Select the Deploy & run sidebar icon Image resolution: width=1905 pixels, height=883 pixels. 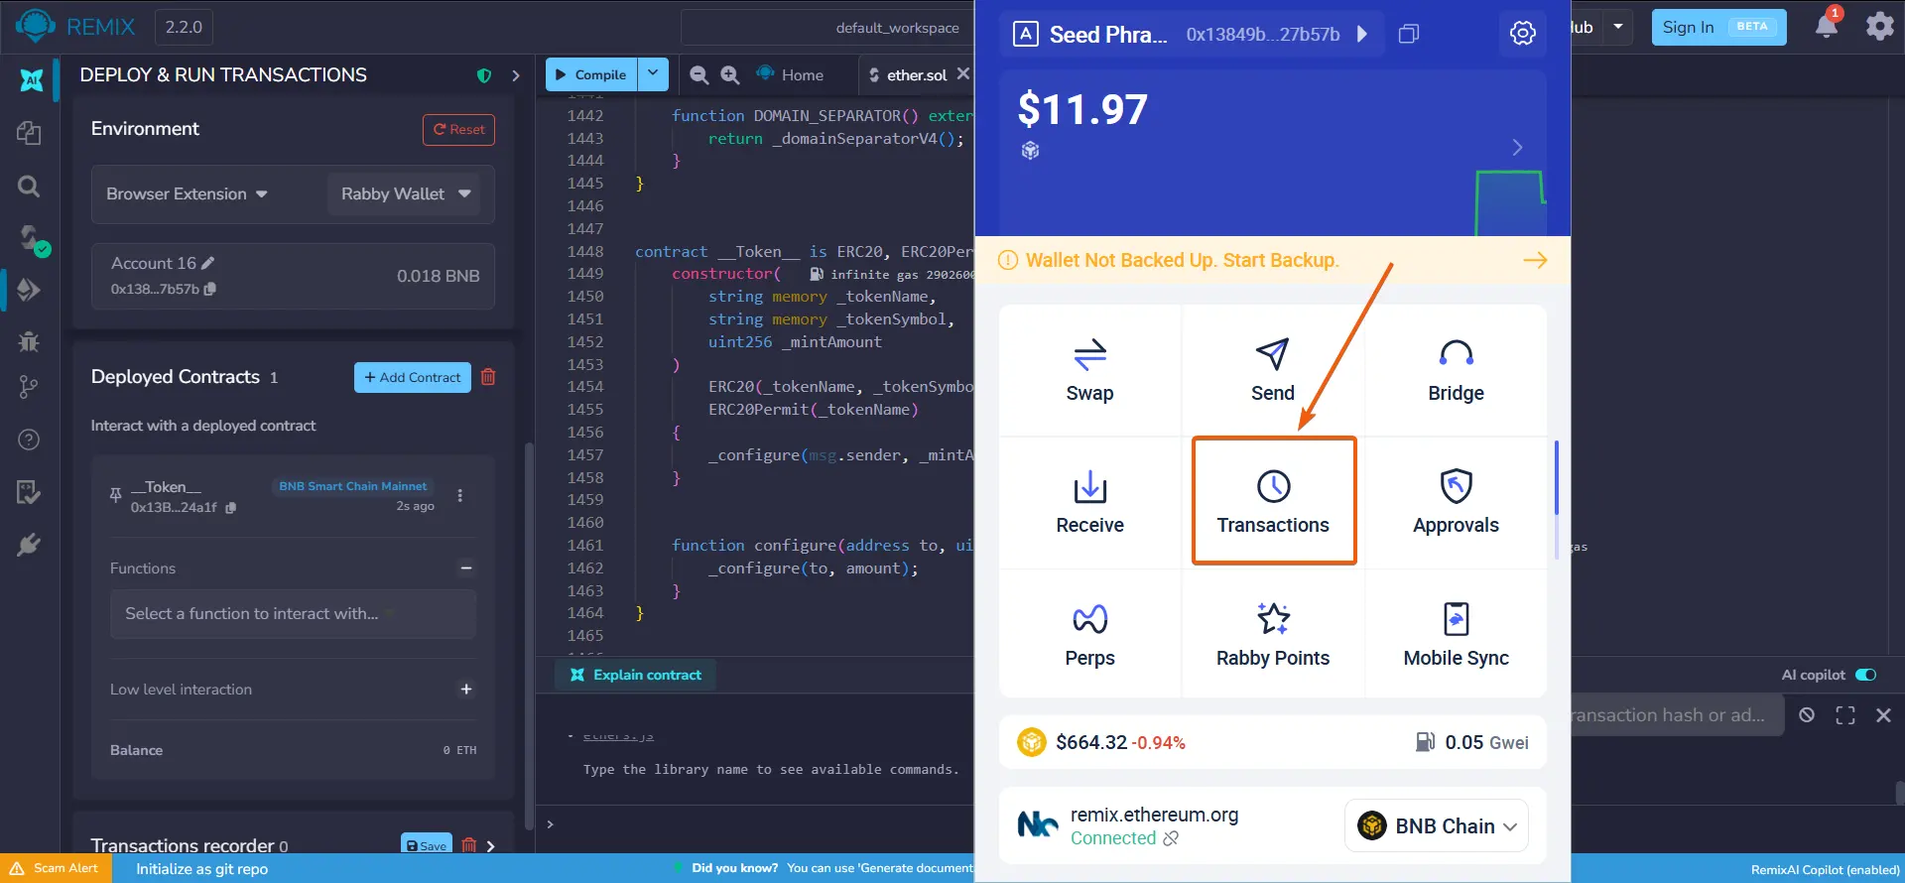29,290
